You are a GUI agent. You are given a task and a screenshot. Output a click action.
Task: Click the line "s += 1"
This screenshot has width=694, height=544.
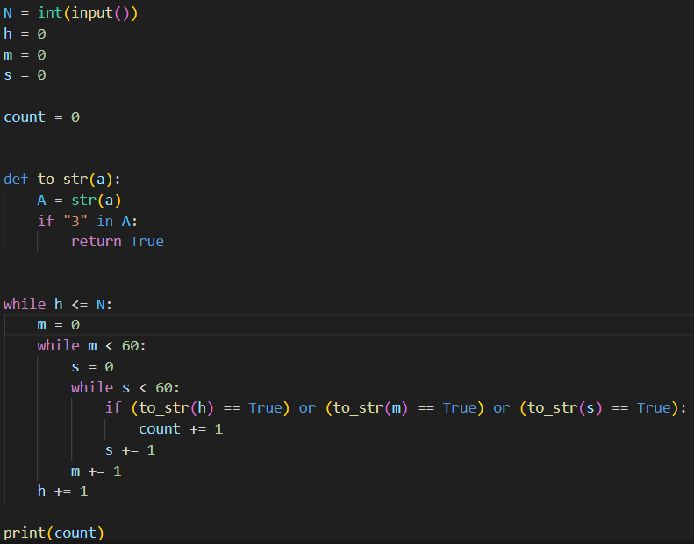[130, 450]
